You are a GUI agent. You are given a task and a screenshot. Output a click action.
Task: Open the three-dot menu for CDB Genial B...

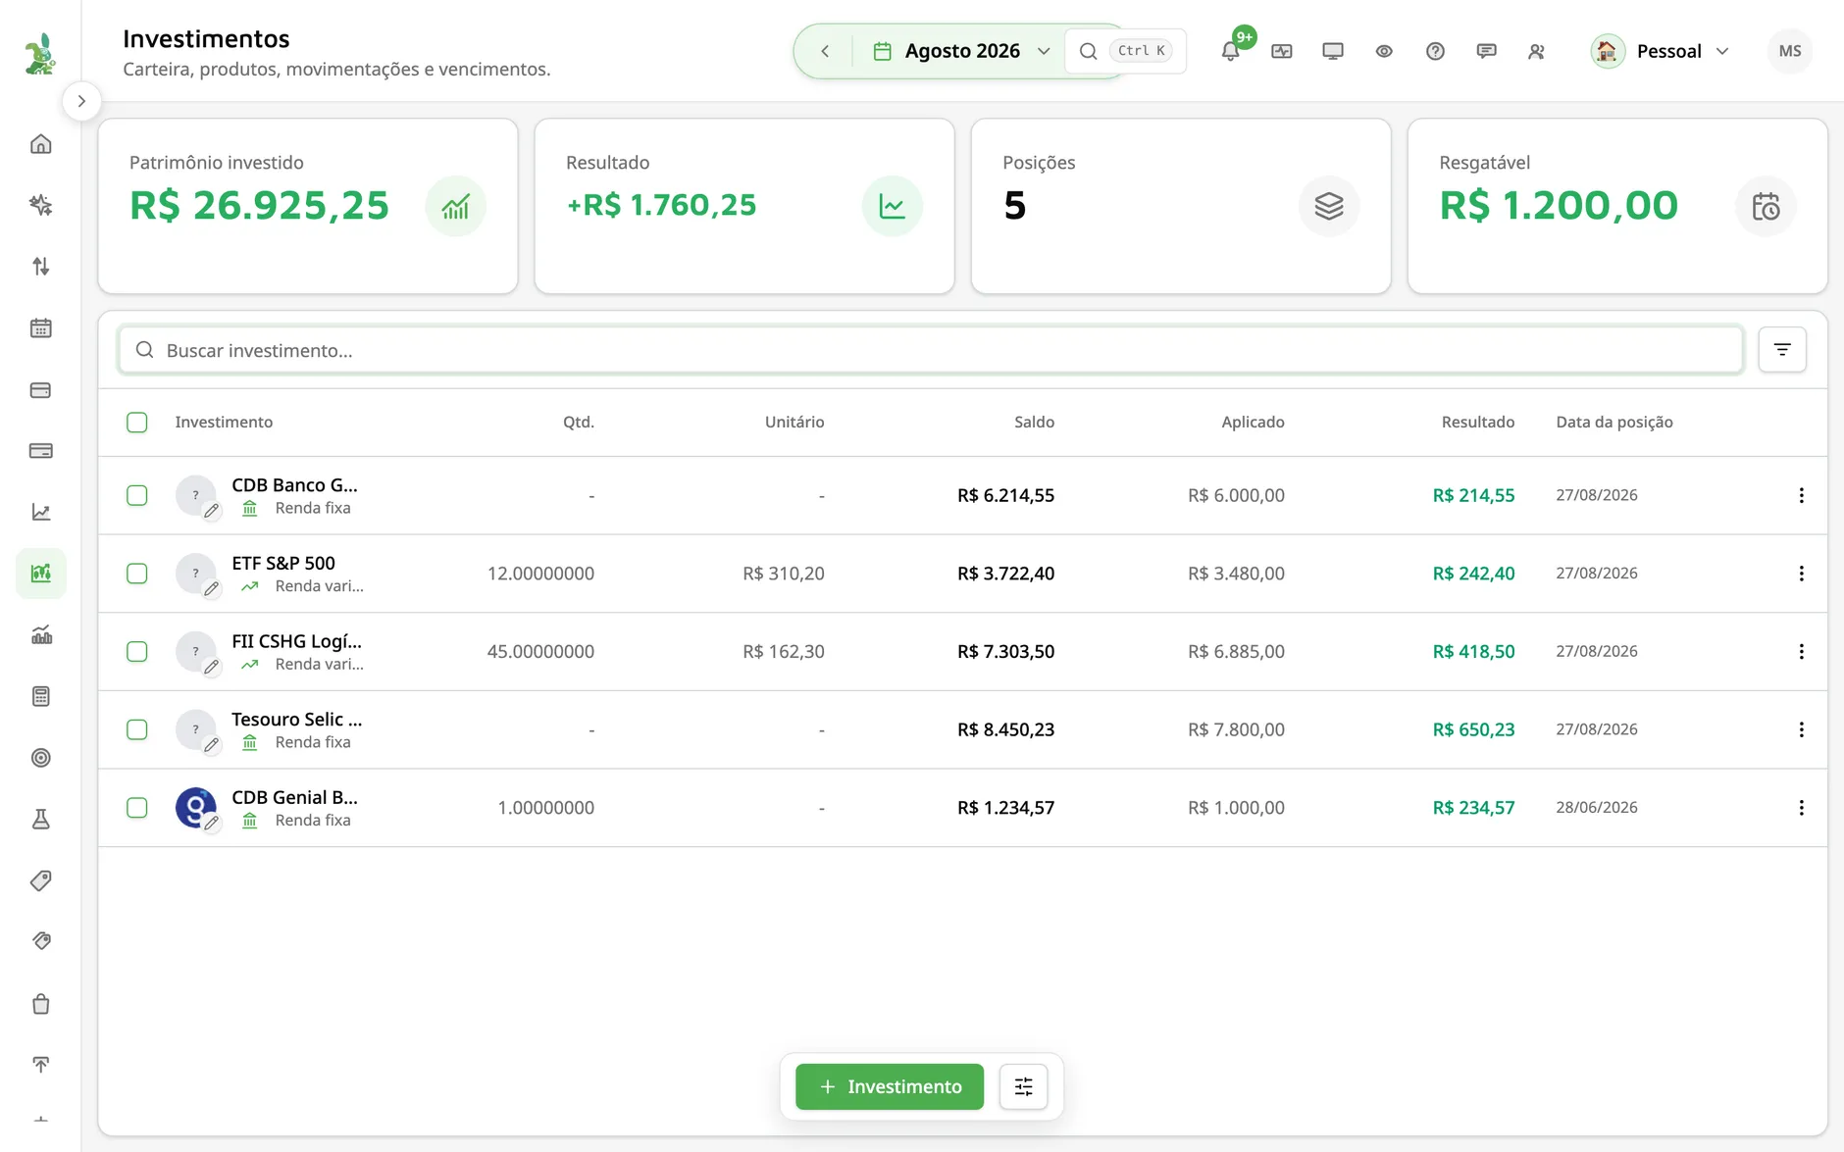[1801, 808]
